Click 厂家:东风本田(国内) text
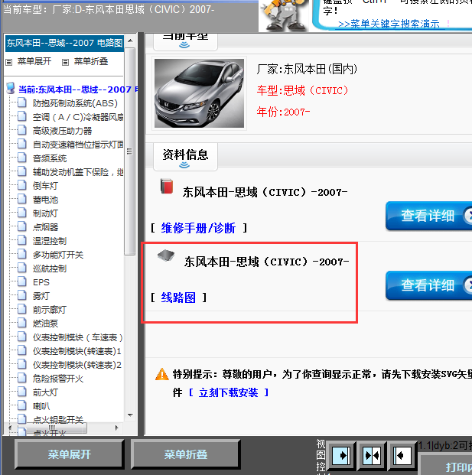472x475 pixels. 307,69
